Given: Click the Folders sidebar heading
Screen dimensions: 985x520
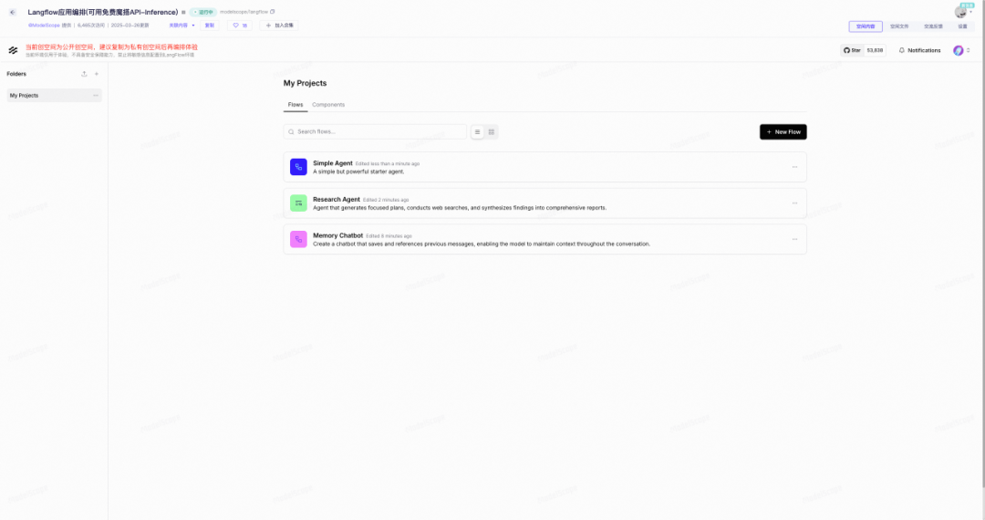Looking at the screenshot, I should [x=16, y=74].
